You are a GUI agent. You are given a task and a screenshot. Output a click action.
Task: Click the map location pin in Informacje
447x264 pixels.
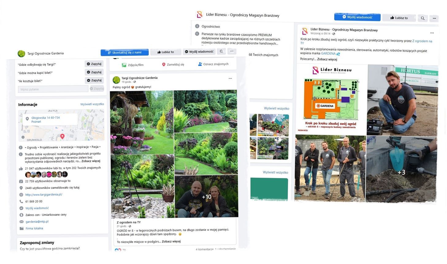pyautogui.click(x=62, y=136)
